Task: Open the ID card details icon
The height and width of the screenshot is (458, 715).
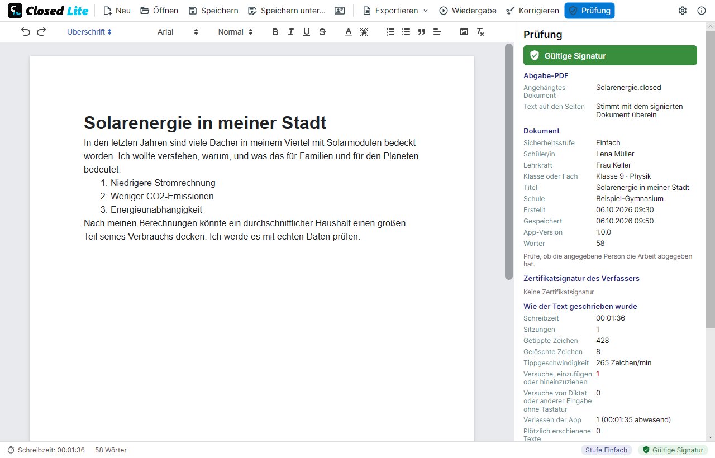Action: (x=340, y=11)
